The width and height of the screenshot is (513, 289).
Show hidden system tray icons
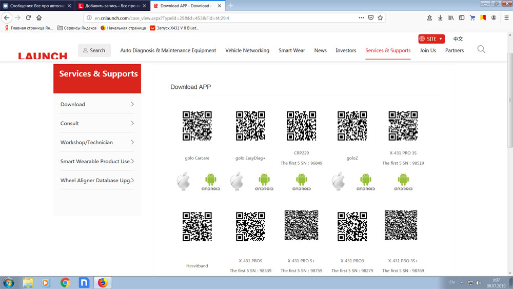(x=462, y=282)
